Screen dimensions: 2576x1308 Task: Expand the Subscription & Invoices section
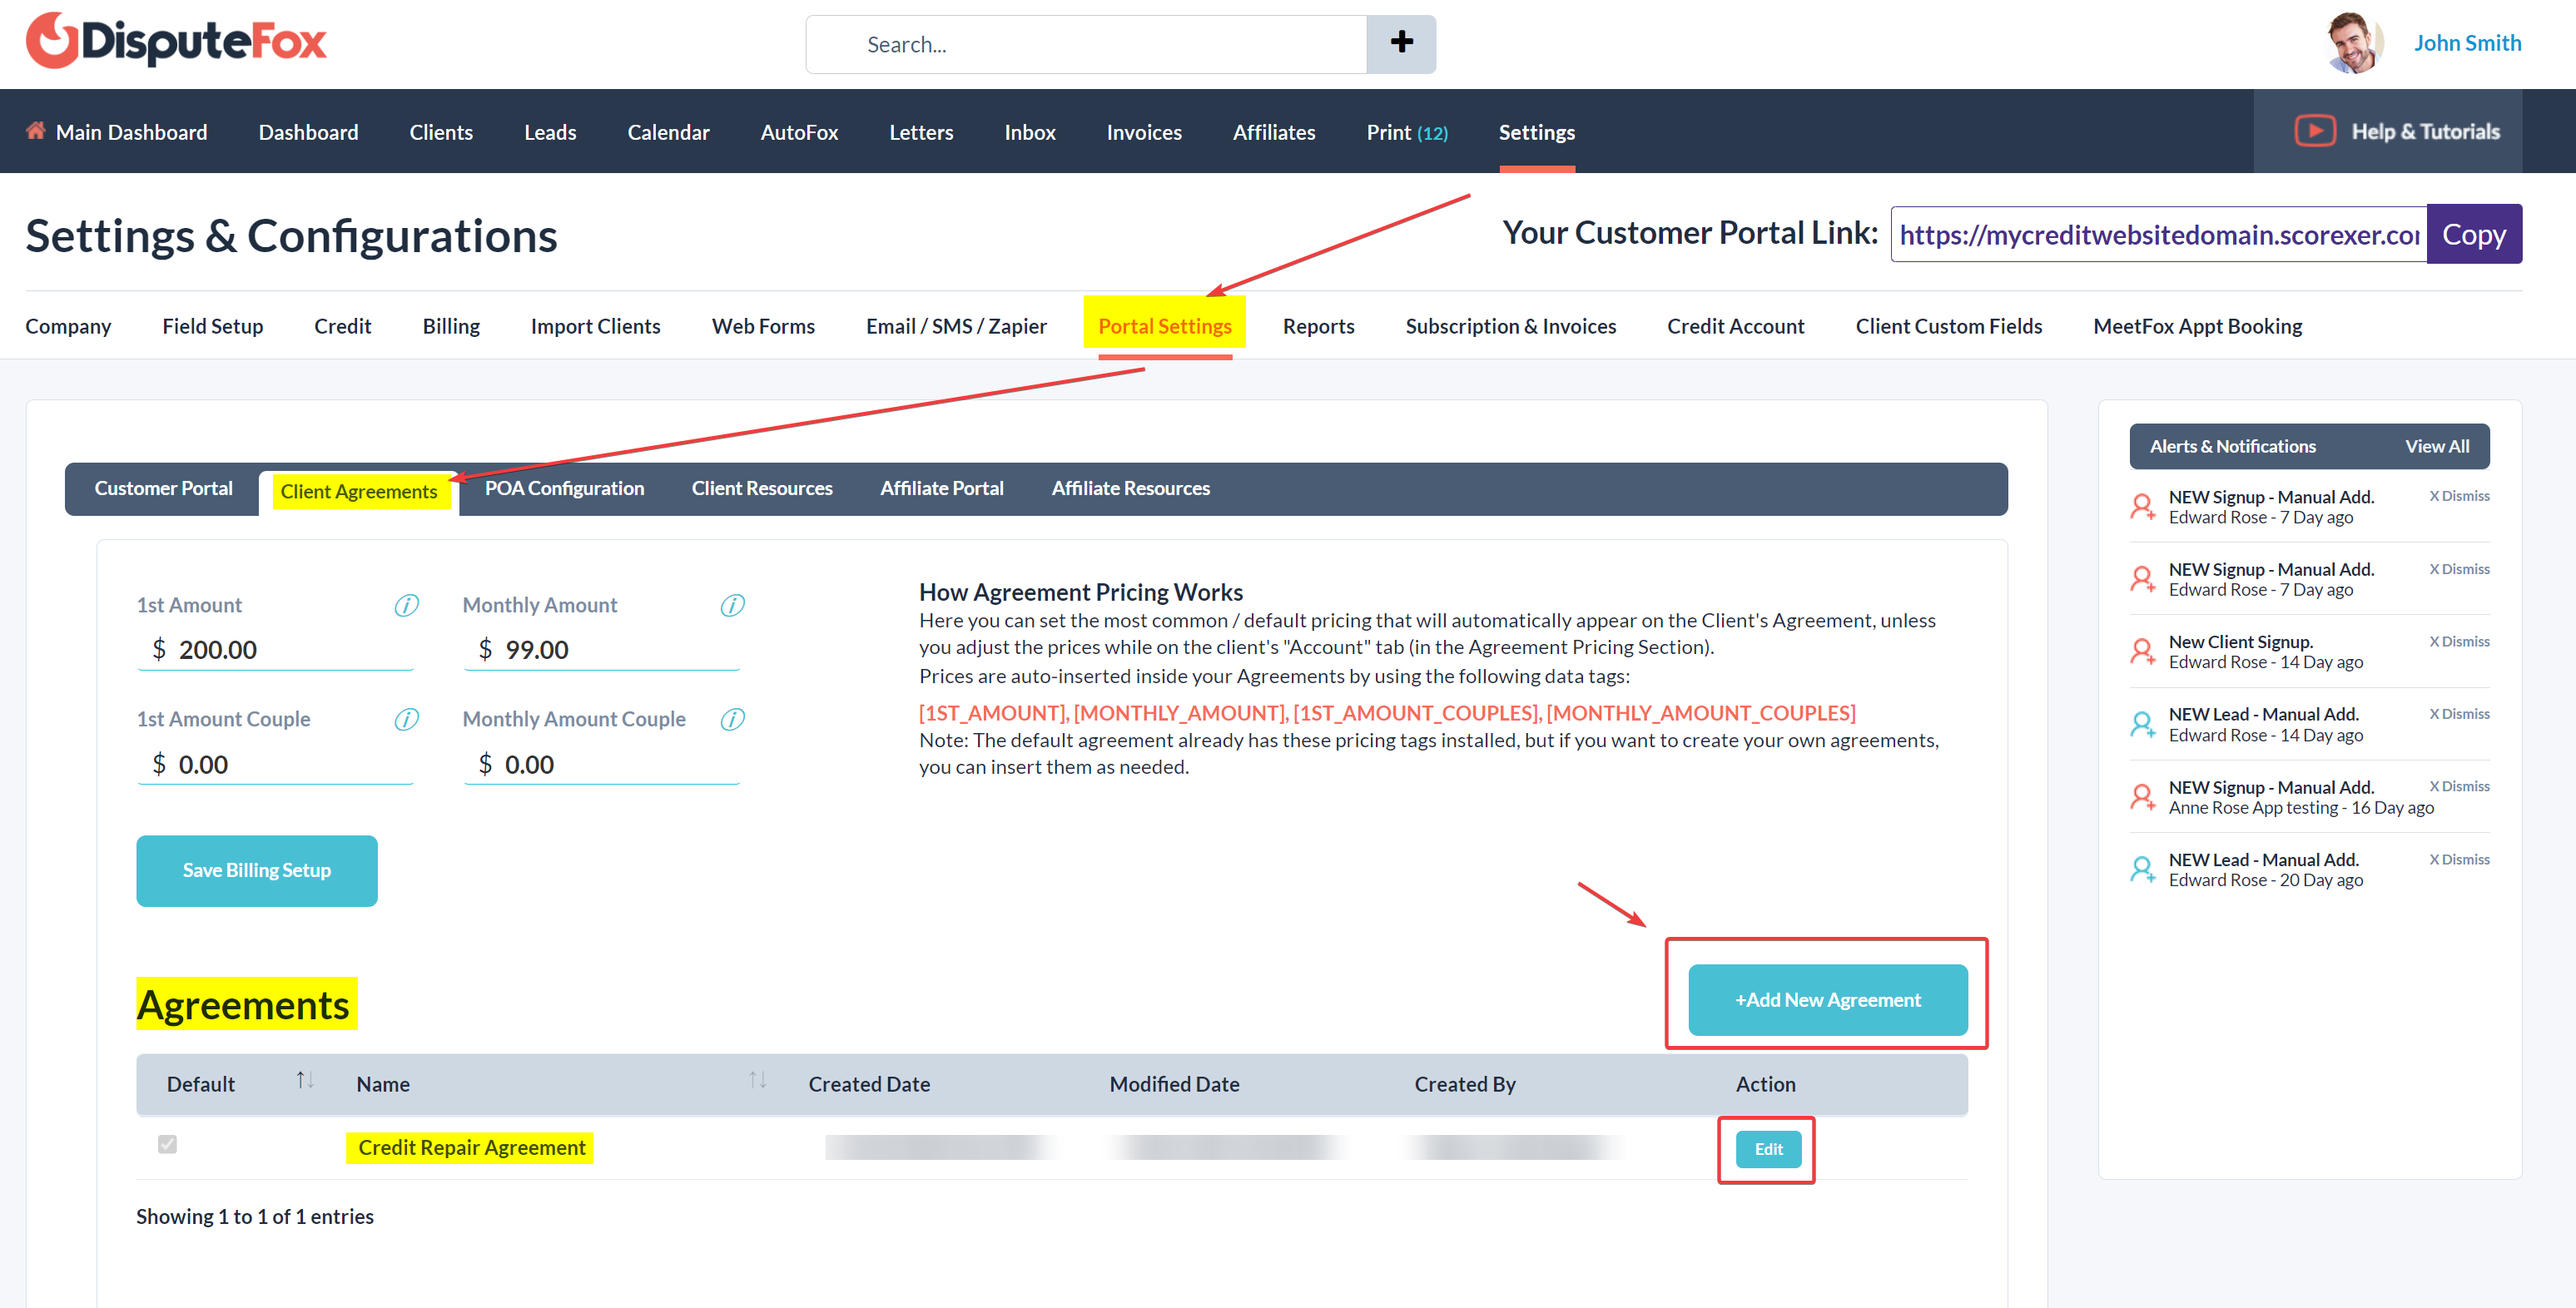(x=1510, y=326)
